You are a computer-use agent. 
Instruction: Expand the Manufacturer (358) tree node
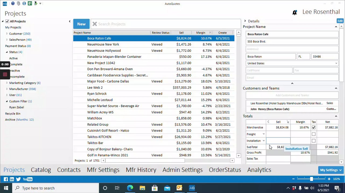point(7,89)
